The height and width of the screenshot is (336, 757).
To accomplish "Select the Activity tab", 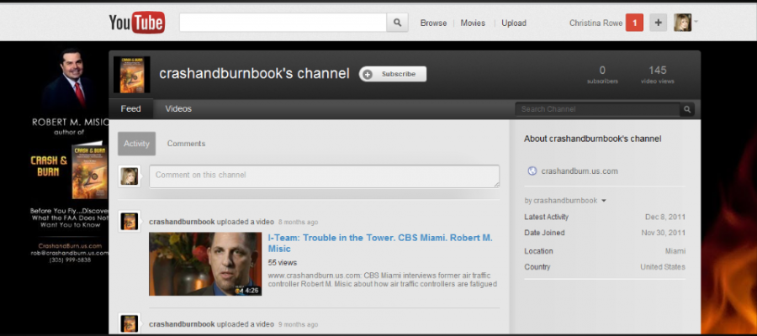I will [x=136, y=144].
